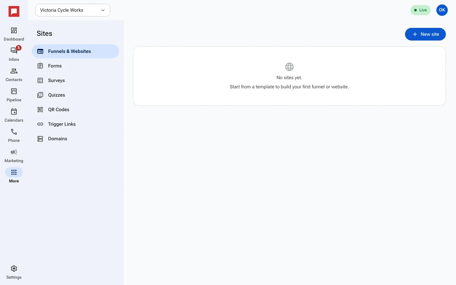This screenshot has width=456, height=285.
Task: Click the 'No sites yet.' text
Action: click(x=289, y=78)
